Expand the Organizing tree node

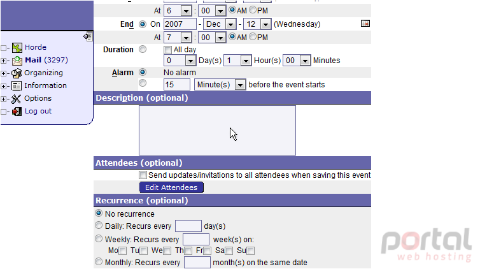(3, 73)
